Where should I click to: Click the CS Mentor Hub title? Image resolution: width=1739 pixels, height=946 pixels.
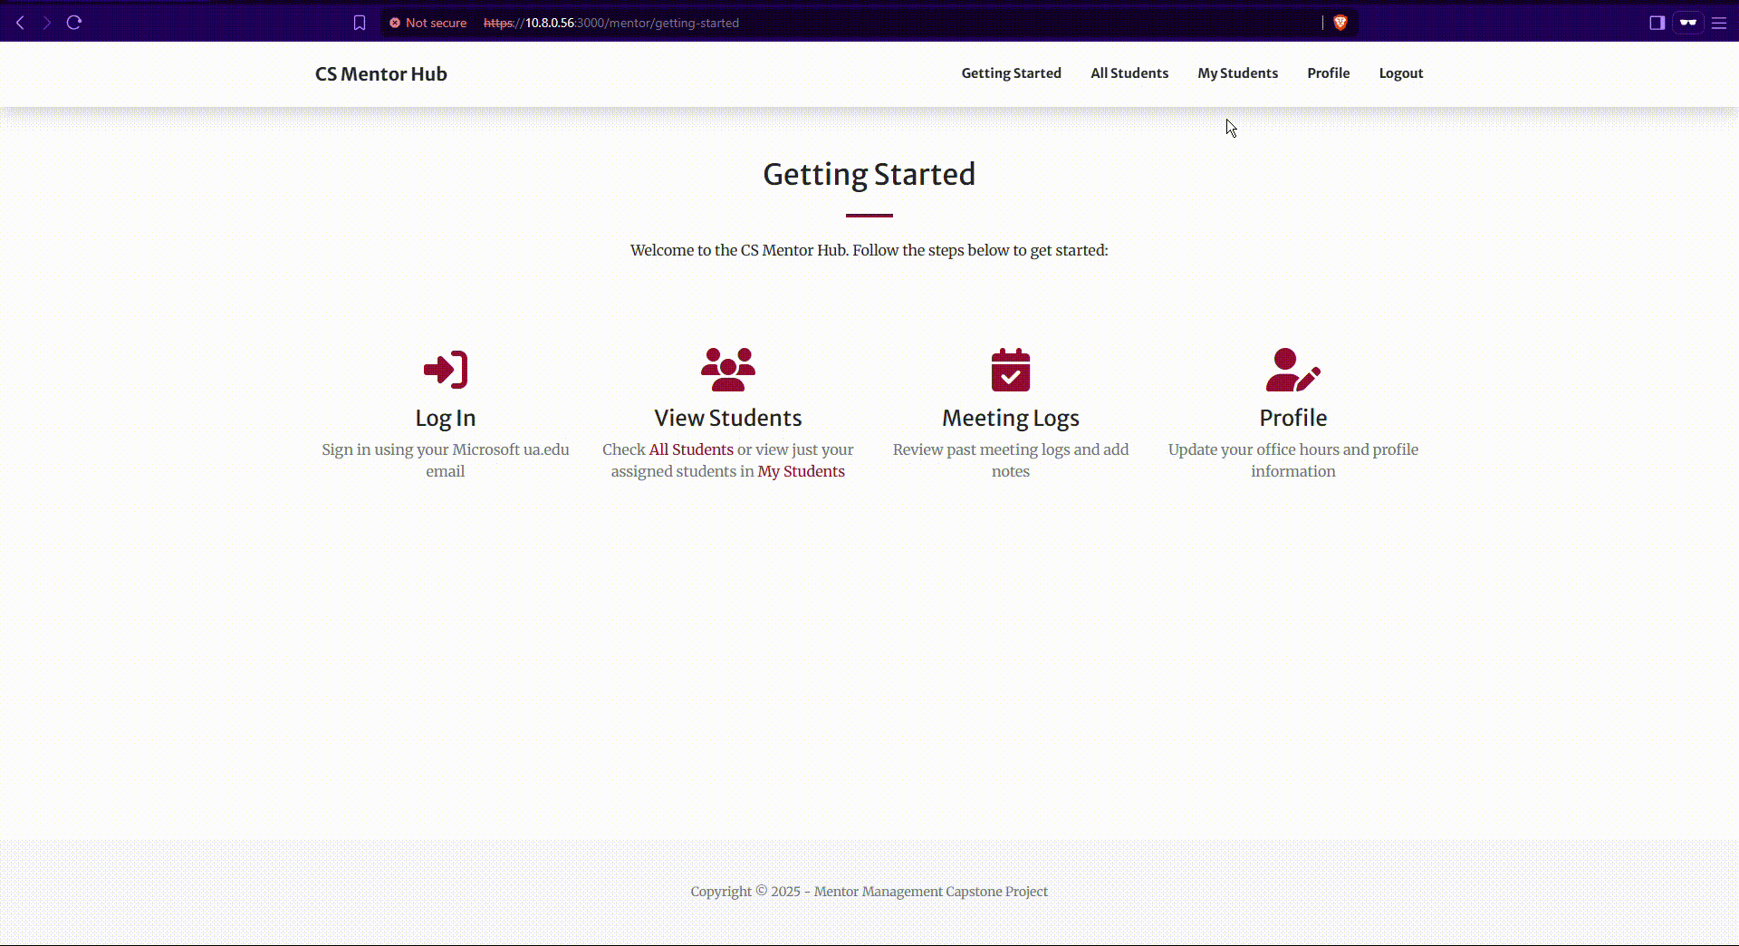380,73
